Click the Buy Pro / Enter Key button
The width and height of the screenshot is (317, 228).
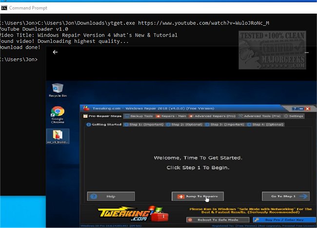(x=284, y=220)
